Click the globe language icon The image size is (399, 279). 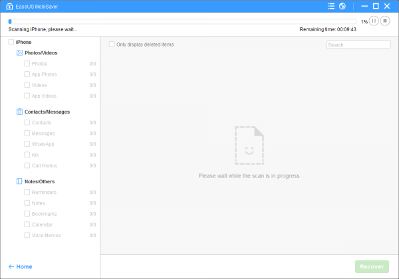pos(342,6)
